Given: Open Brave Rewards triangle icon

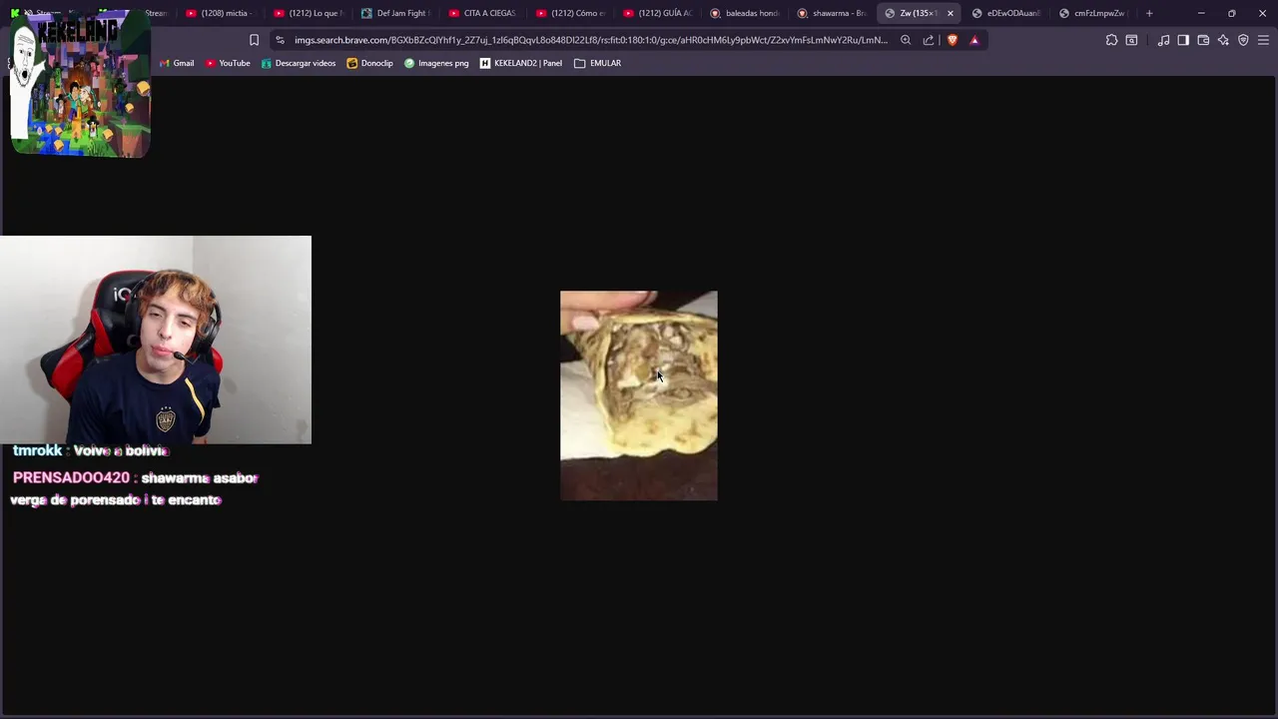Looking at the screenshot, I should [974, 40].
